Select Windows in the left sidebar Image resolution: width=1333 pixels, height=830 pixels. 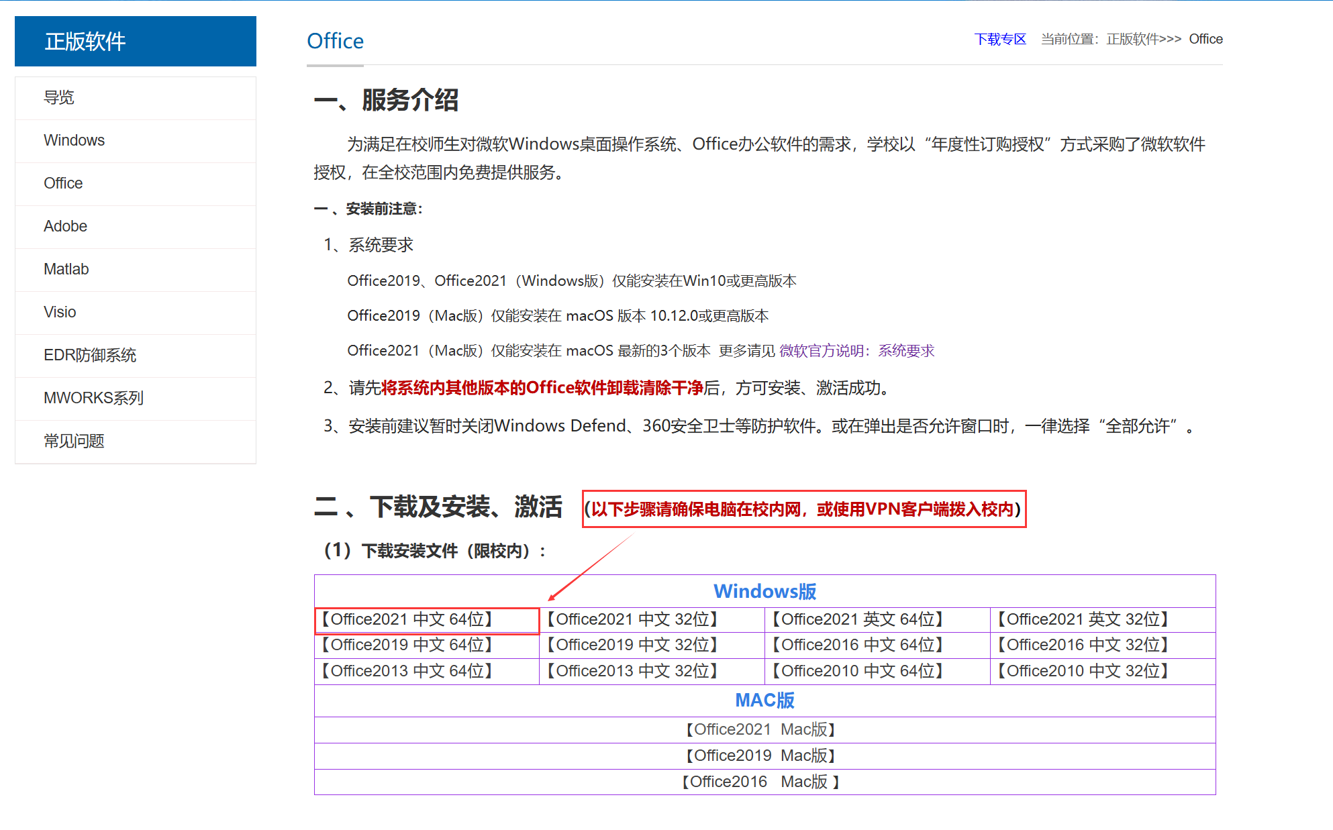74,141
